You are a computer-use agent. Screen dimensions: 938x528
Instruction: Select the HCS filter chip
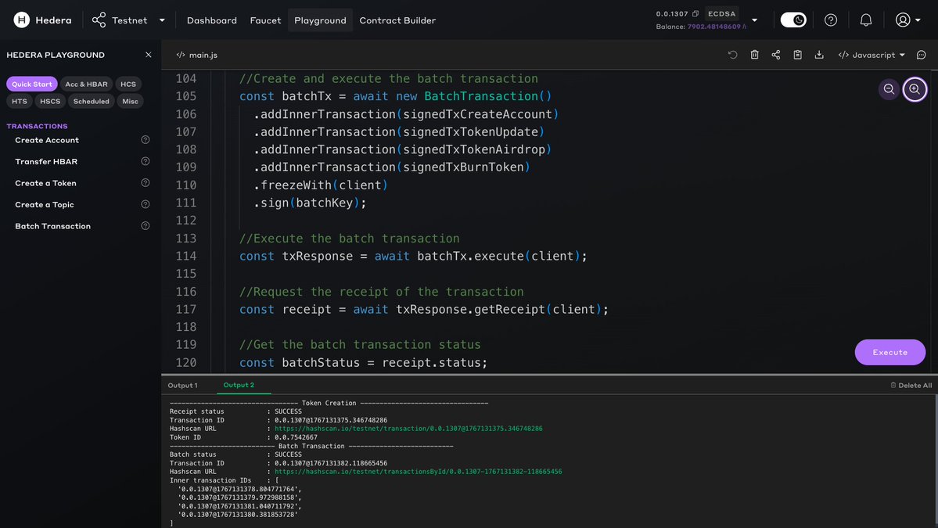pyautogui.click(x=128, y=84)
